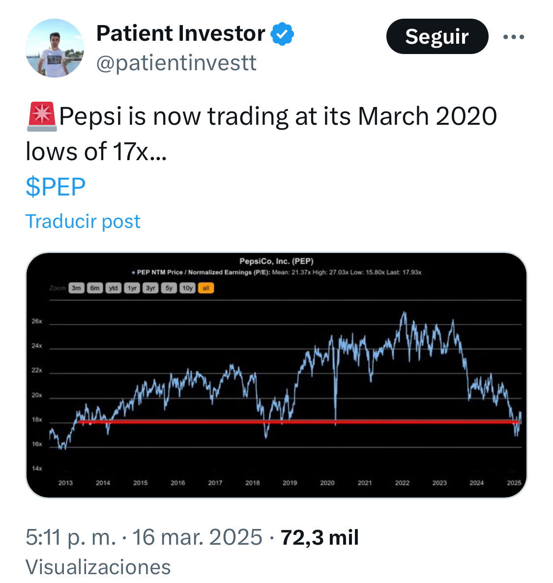Select the 5y chart zoom option
Screen dimensions: 553x583
pyautogui.click(x=169, y=288)
